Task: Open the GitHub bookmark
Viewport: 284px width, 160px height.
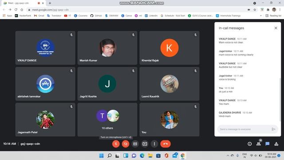Action: (x=96, y=16)
